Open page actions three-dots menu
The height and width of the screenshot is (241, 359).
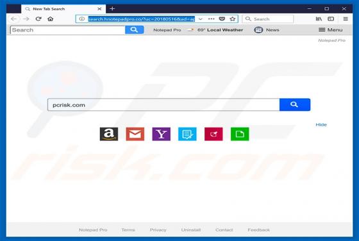click(211, 19)
